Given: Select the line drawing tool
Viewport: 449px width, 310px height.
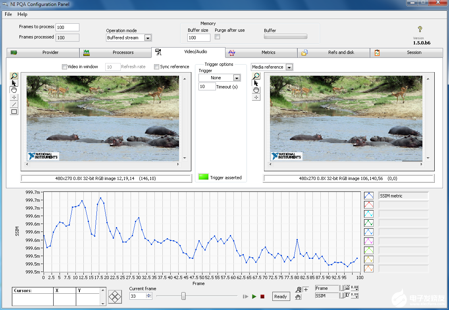Looking at the screenshot, I should (x=14, y=104).
